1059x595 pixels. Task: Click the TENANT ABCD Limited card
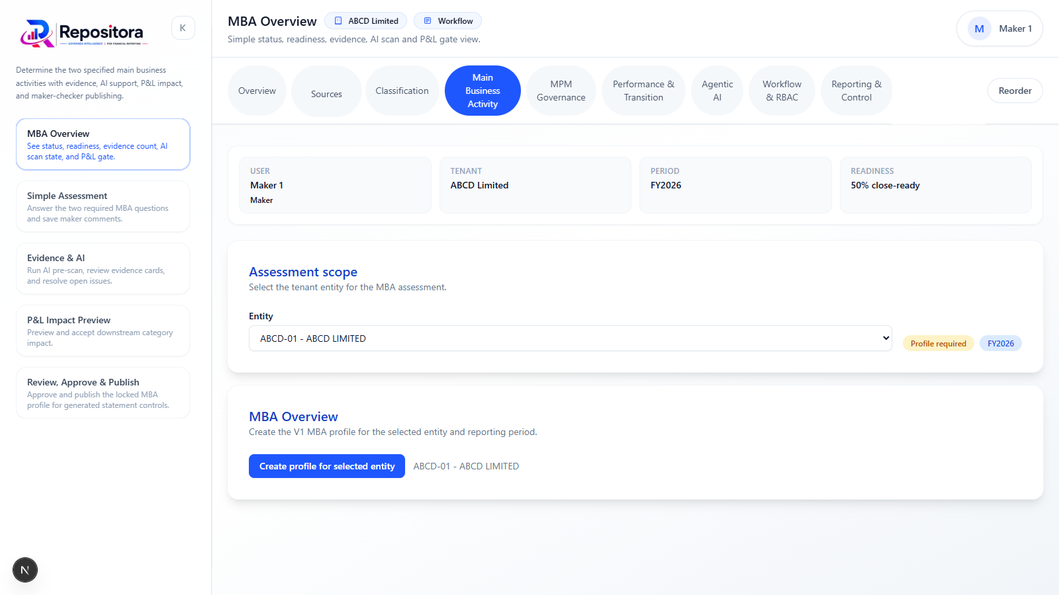[535, 185]
